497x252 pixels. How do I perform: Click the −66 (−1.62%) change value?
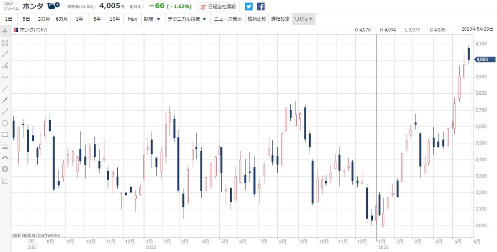(x=170, y=6)
